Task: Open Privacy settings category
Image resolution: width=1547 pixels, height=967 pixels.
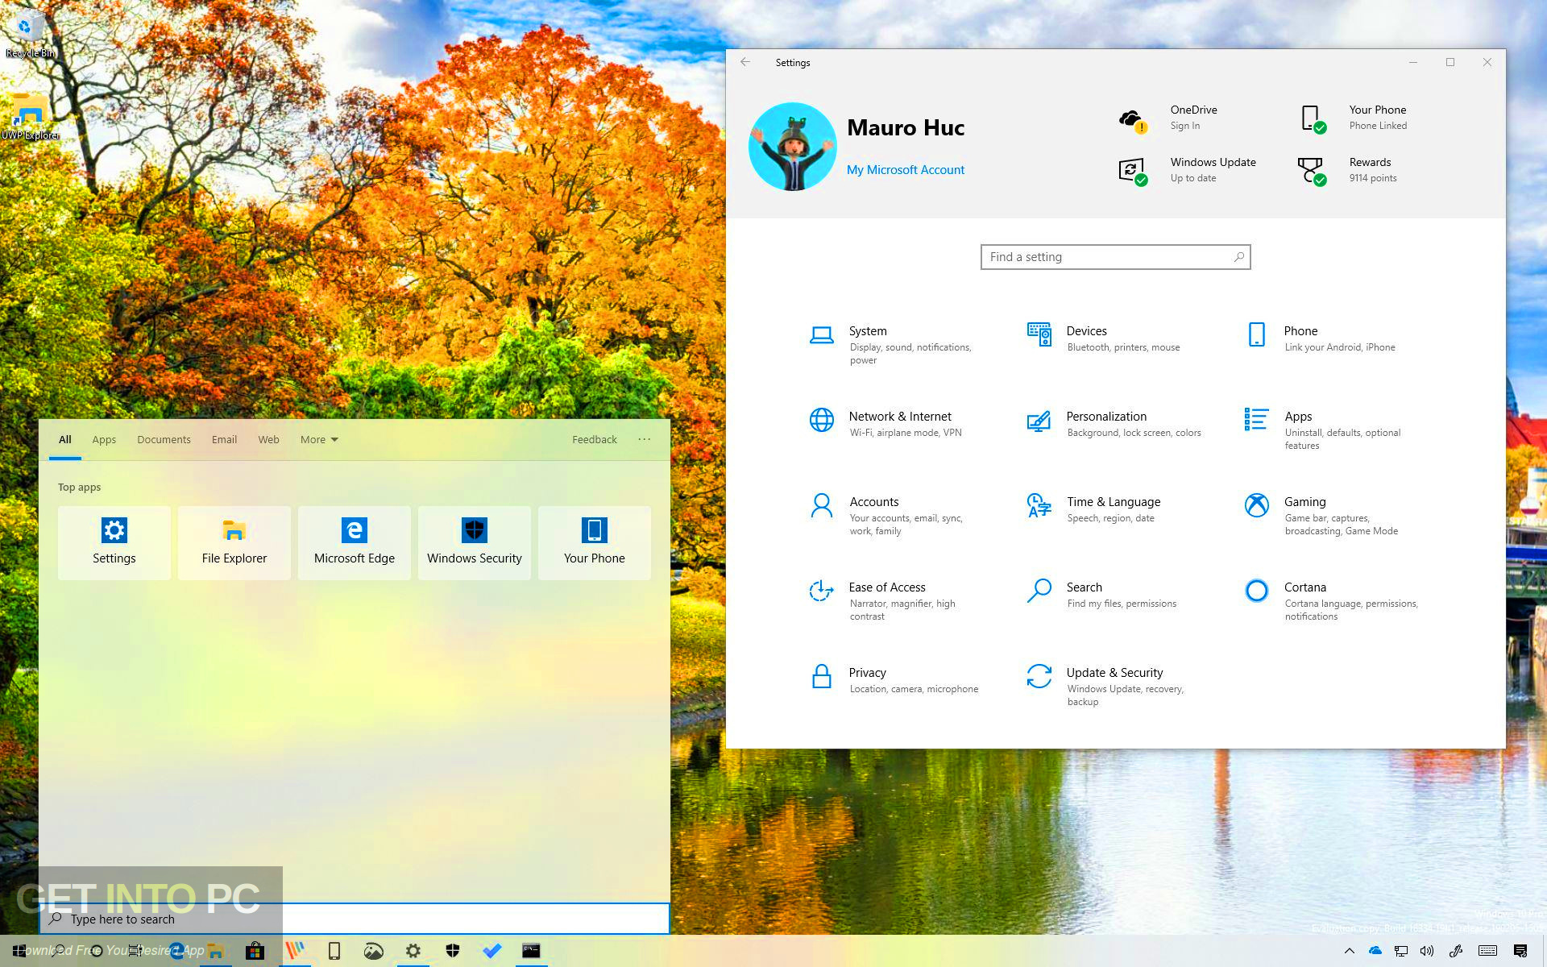Action: pos(894,680)
